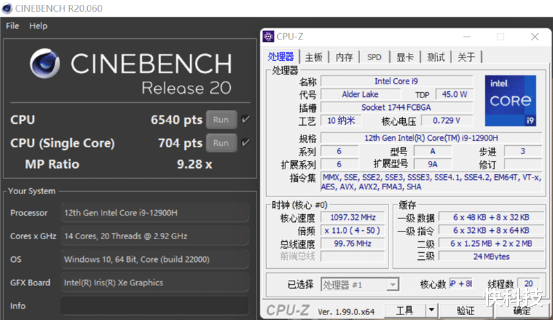553x320 pixels.
Task: Click the 6 x 1.25 MB + 2 x 2 MB value
Action: [x=491, y=243]
